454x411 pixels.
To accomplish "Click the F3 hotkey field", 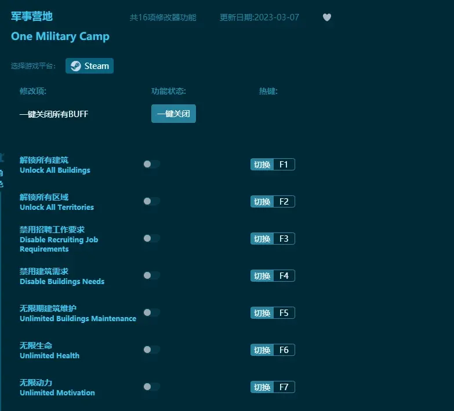I will [x=284, y=238].
